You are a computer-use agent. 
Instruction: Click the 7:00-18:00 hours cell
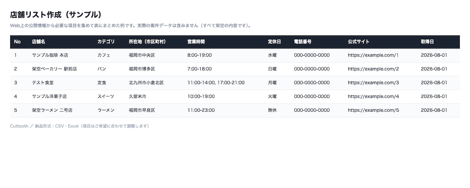coord(200,69)
